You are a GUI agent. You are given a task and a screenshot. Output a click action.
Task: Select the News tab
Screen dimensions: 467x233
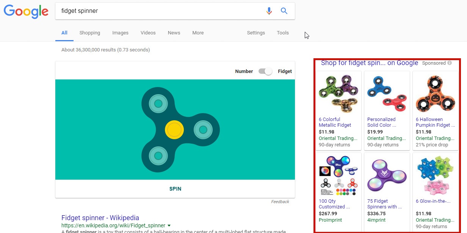click(174, 33)
